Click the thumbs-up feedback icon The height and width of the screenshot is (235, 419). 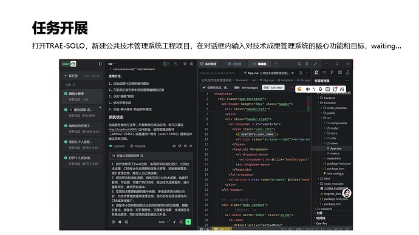pos(174,146)
